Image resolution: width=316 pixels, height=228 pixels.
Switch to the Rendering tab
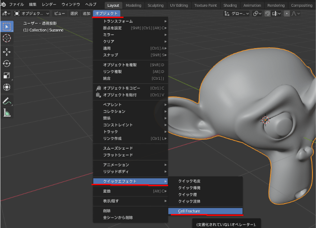point(276,5)
